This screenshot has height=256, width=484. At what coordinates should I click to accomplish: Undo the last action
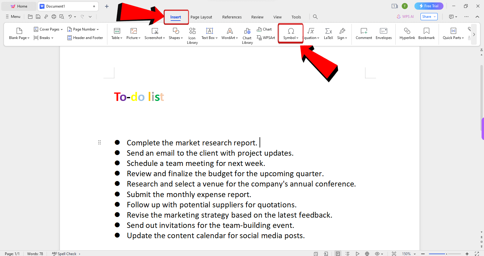point(70,17)
